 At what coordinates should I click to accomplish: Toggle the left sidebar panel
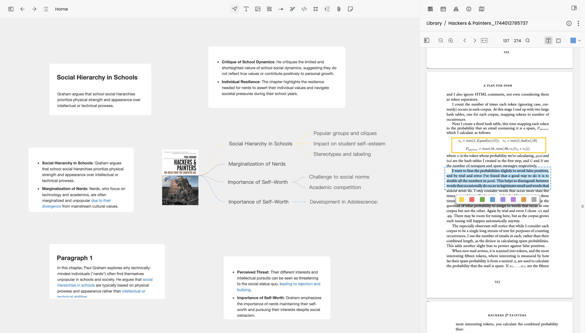(x=11, y=9)
